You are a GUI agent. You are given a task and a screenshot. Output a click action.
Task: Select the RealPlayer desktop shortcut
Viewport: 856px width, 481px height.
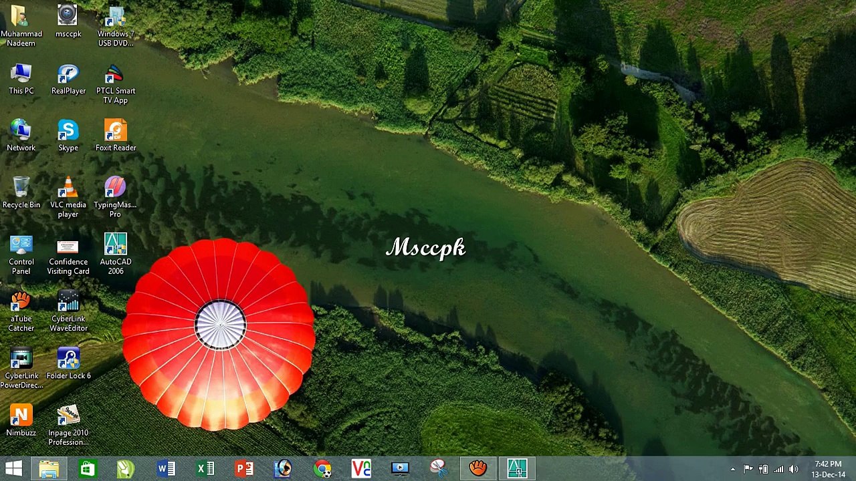(x=68, y=79)
